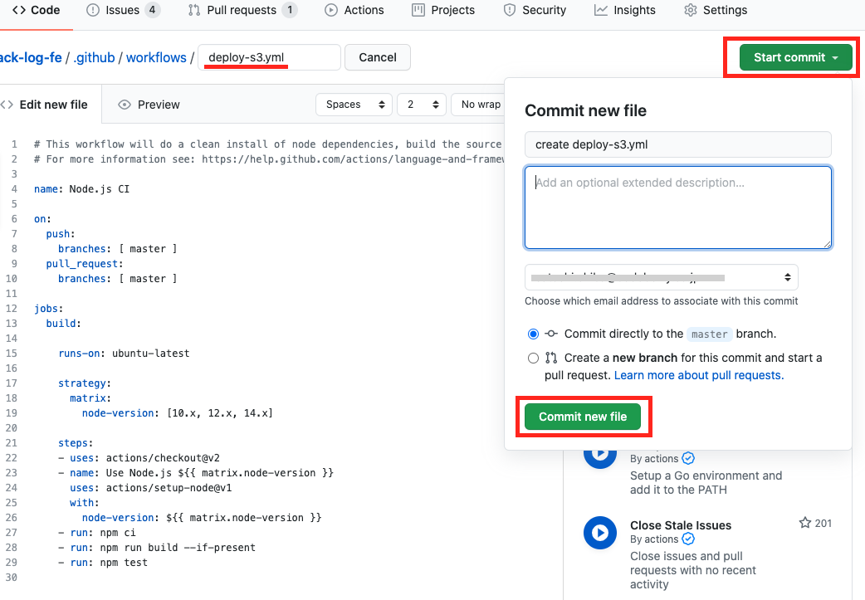This screenshot has height=600, width=865.
Task: Click the .github breadcrumb link
Action: tap(95, 57)
